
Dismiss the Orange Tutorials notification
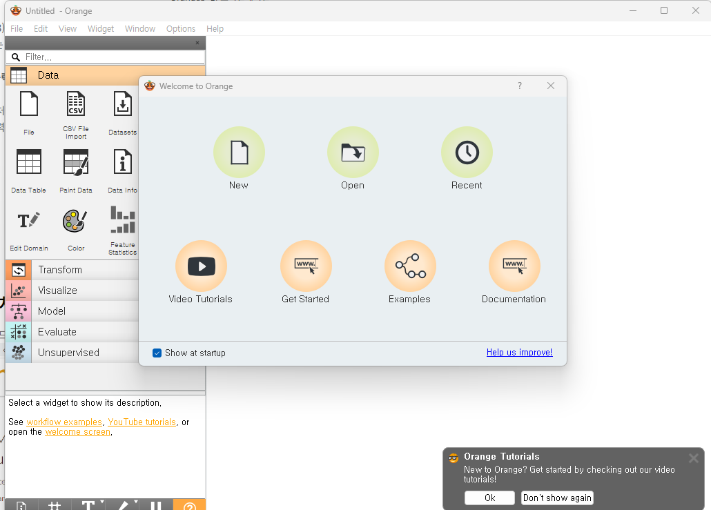click(694, 458)
